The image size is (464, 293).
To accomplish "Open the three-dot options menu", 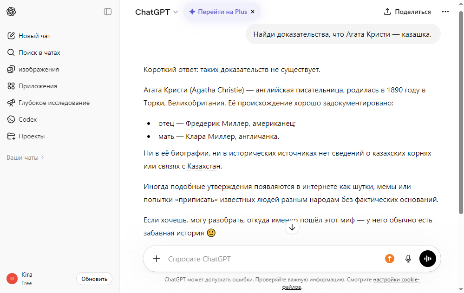I will coord(445,11).
